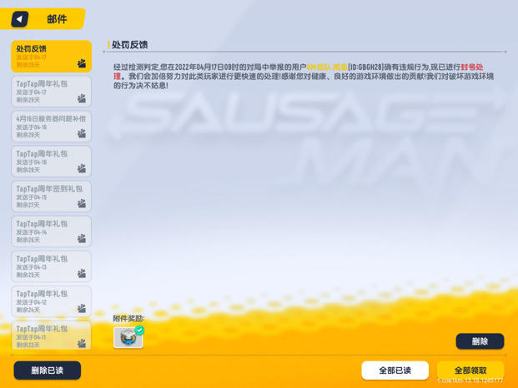Click gift icon on 04-13 TapTap周年礼包

click(82, 273)
